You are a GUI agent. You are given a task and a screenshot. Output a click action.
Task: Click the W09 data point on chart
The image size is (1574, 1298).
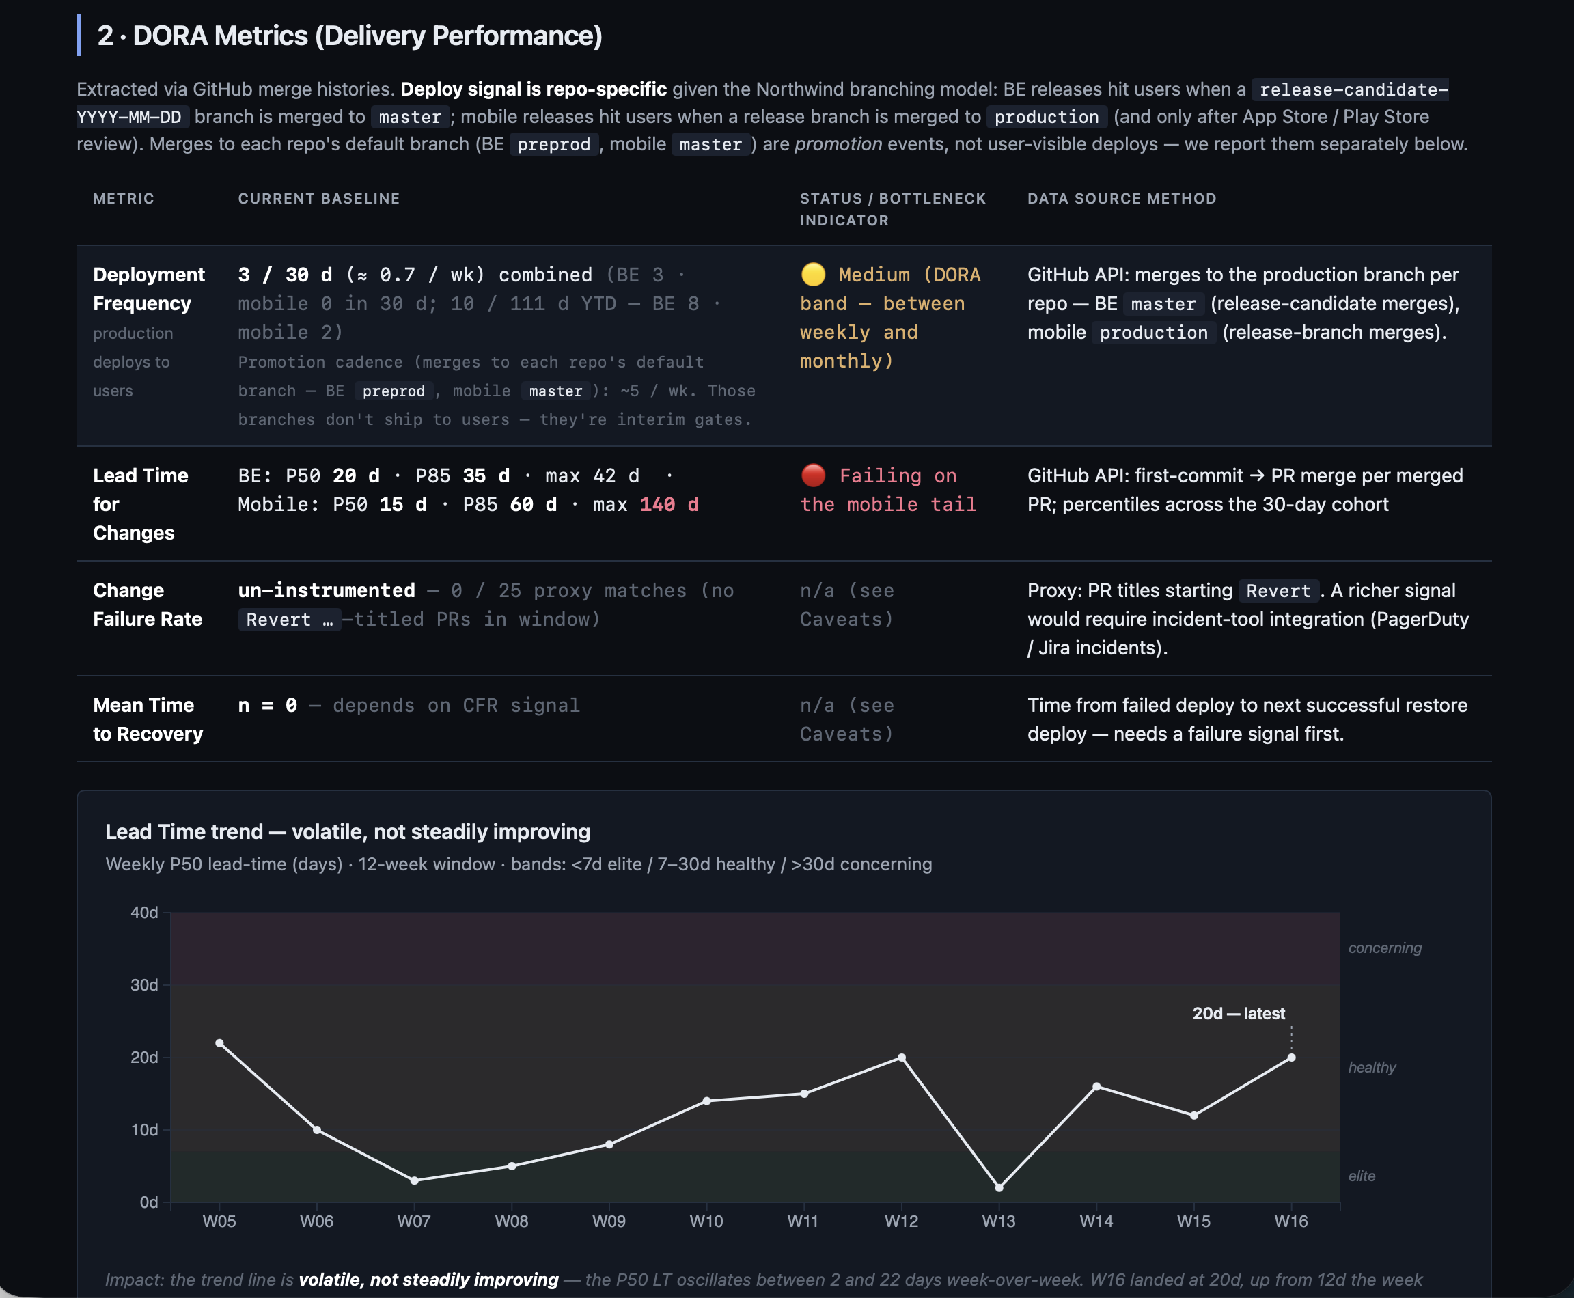tap(609, 1145)
